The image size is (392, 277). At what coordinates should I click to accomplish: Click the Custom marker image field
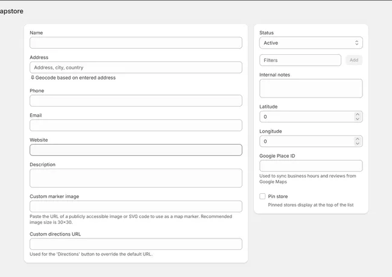[x=136, y=207]
